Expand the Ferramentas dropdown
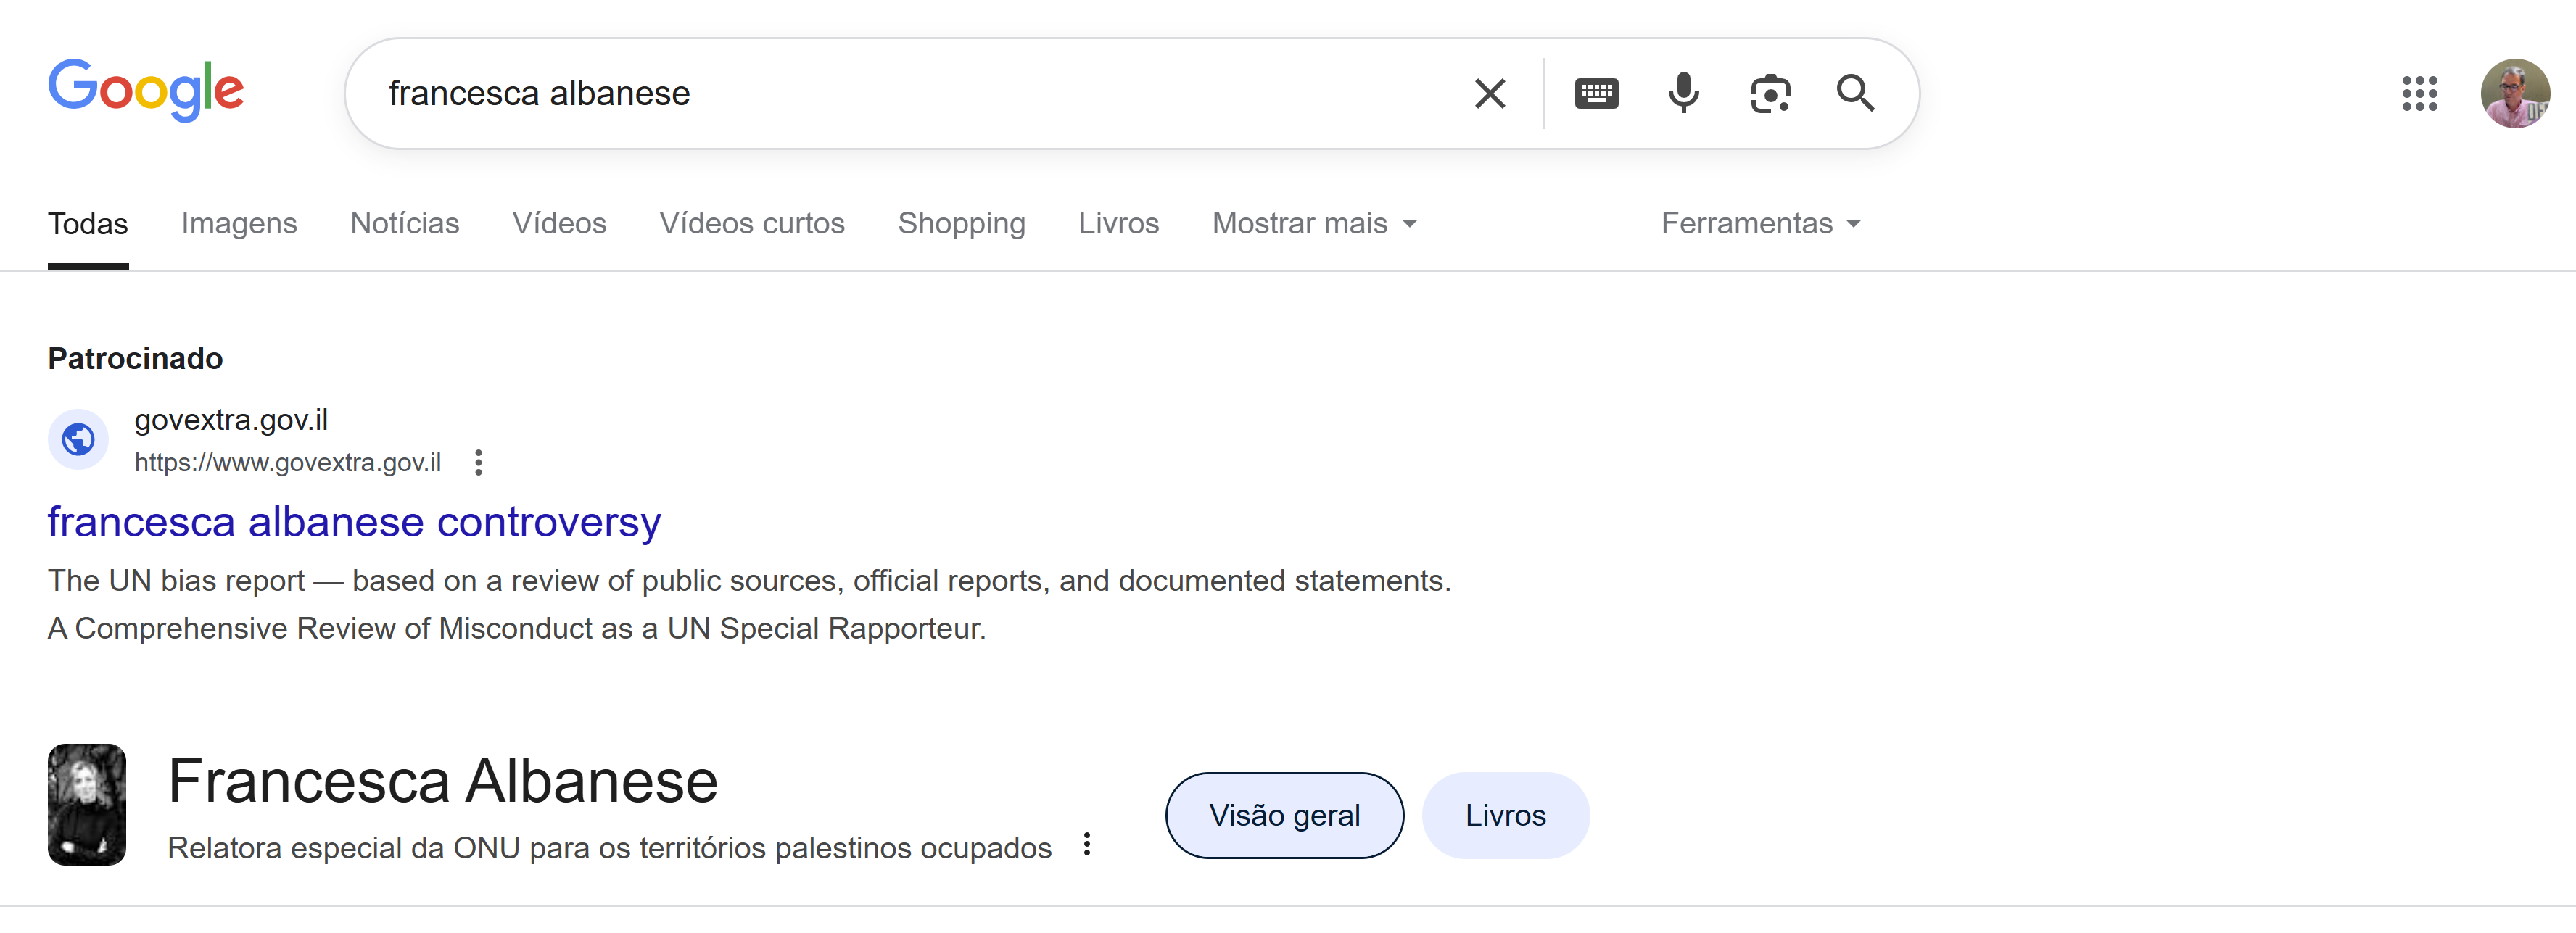This screenshot has width=2576, height=933. (x=1760, y=223)
